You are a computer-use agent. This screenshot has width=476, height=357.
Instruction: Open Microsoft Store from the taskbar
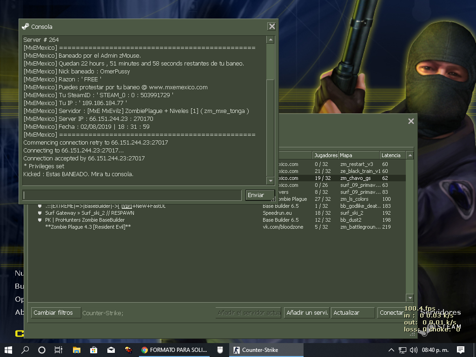[94, 350]
